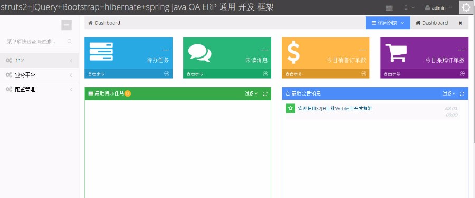Click list icon in 最近待办任务 header
This screenshot has height=198, width=475.
(91, 93)
